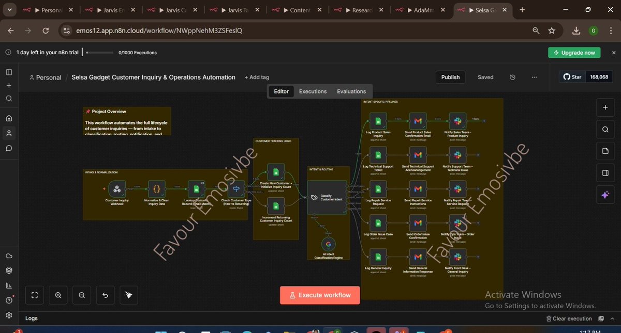Click the canvas zoom out magnifier
Image resolution: width=621 pixels, height=333 pixels.
pos(82,295)
